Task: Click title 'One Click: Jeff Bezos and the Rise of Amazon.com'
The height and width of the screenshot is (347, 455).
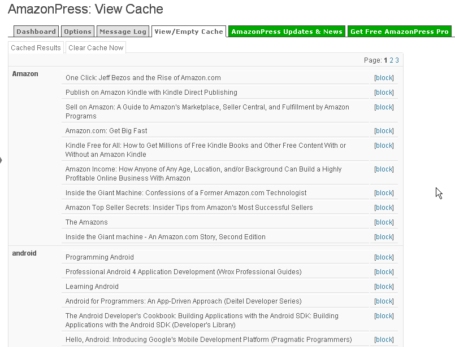Action: pos(143,78)
